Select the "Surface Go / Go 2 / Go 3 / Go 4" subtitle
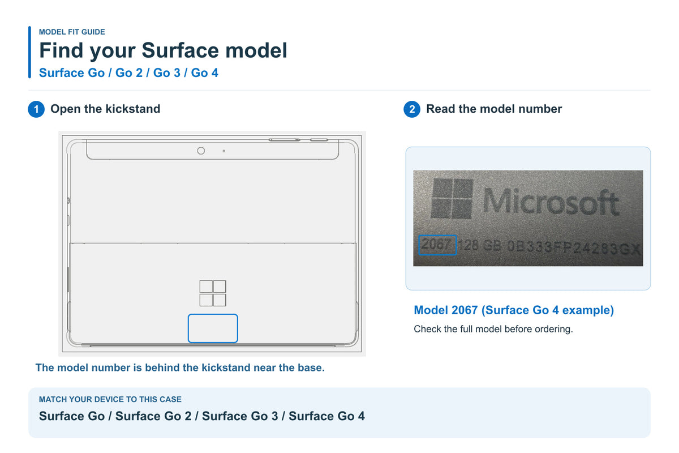 pos(128,72)
